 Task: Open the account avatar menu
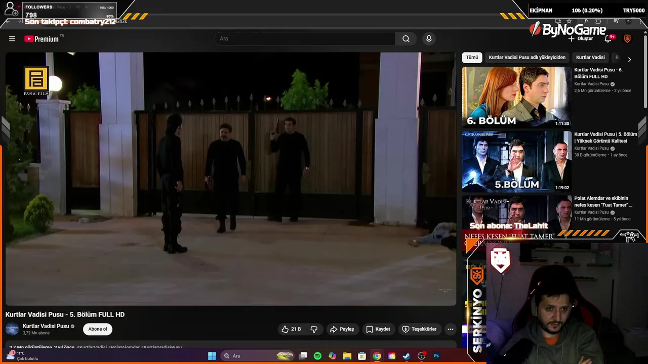point(627,39)
